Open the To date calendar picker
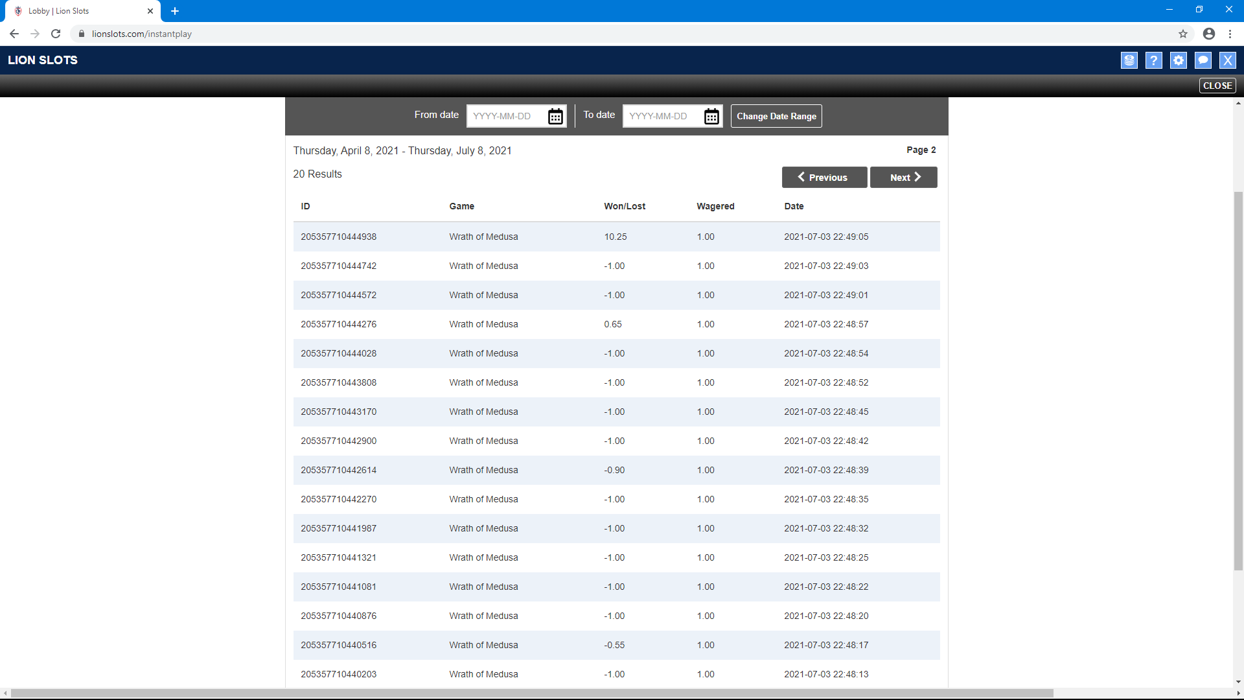 pyautogui.click(x=711, y=117)
